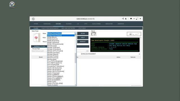180x101 pixels.
Task: Open the PARTITION MANAGMENT sub-tab
Action: 50,28
